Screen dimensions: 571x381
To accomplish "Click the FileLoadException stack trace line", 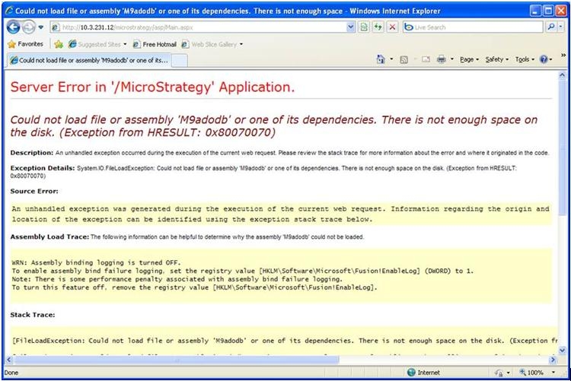I will (285, 341).
